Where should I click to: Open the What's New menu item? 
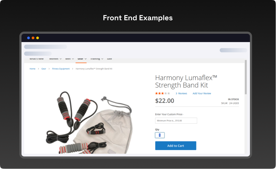[x=37, y=59]
